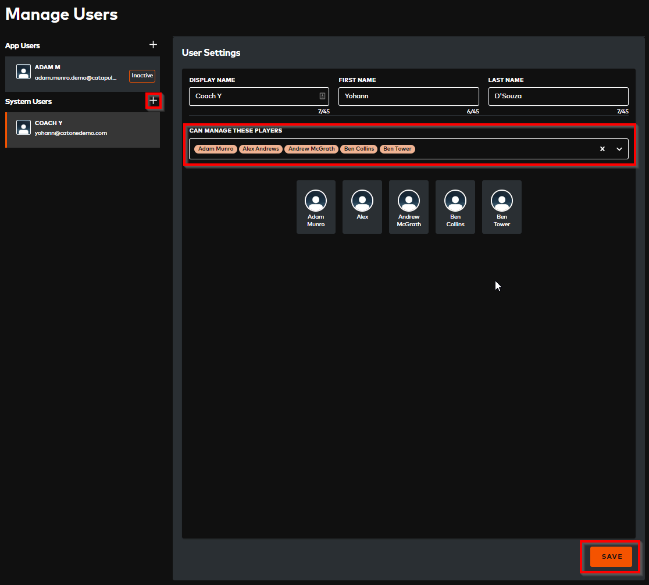Click adam.munro.demo email text
The image size is (649, 585).
coord(76,78)
